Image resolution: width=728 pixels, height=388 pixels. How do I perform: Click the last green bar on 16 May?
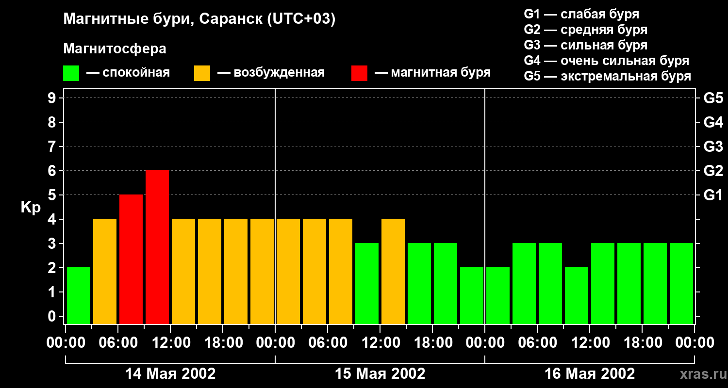(x=681, y=283)
